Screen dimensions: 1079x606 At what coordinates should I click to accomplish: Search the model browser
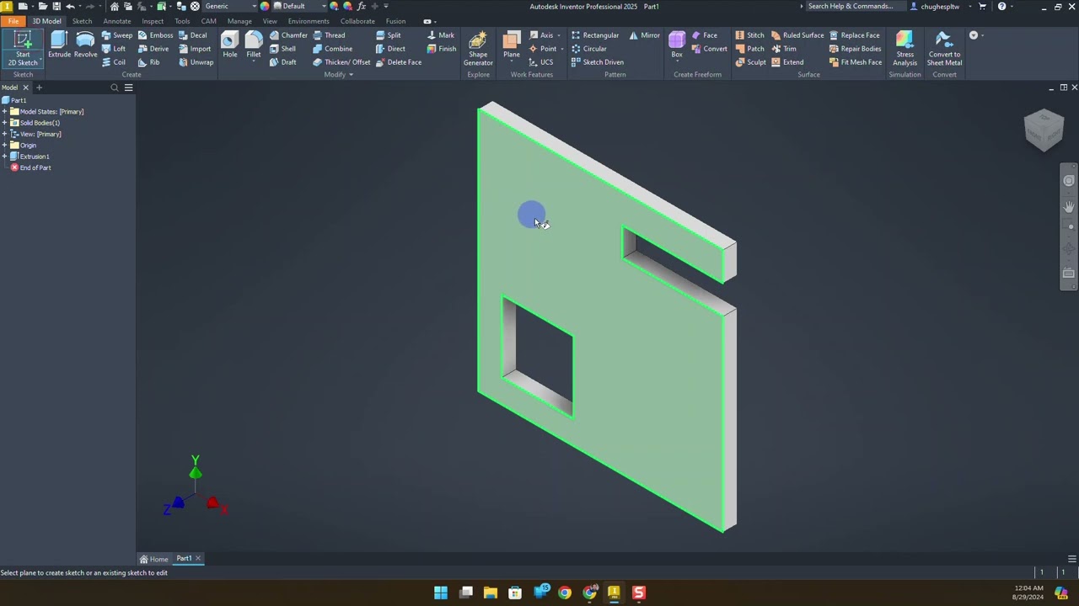pos(115,88)
